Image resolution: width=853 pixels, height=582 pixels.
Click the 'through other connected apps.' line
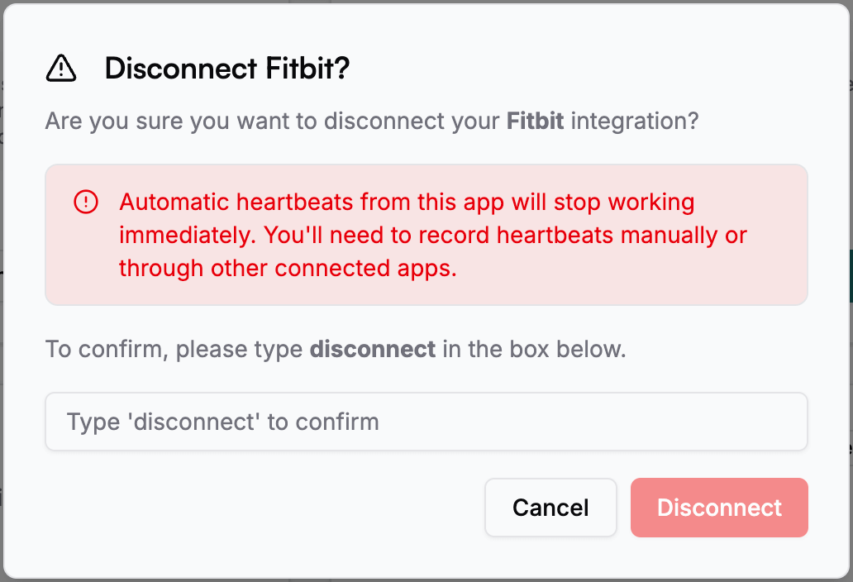pos(288,269)
